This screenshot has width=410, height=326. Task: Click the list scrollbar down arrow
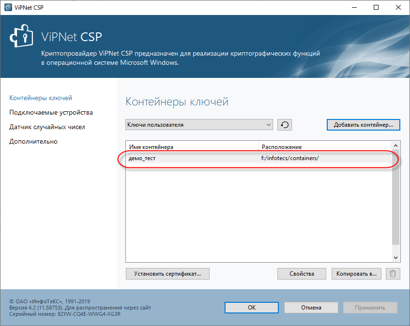(x=395, y=258)
